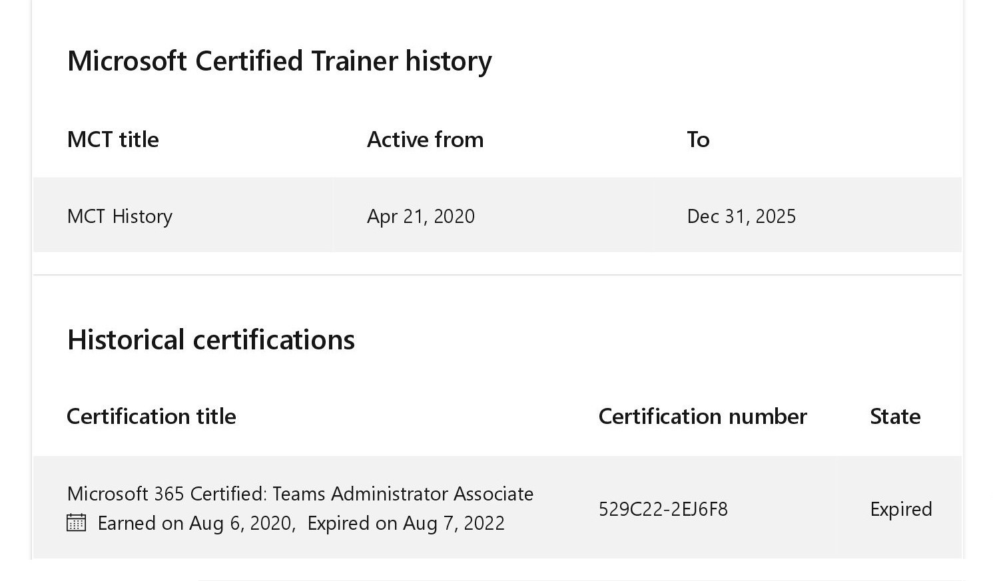The height and width of the screenshot is (581, 993).
Task: Select the MCT History row title
Action: pos(120,216)
